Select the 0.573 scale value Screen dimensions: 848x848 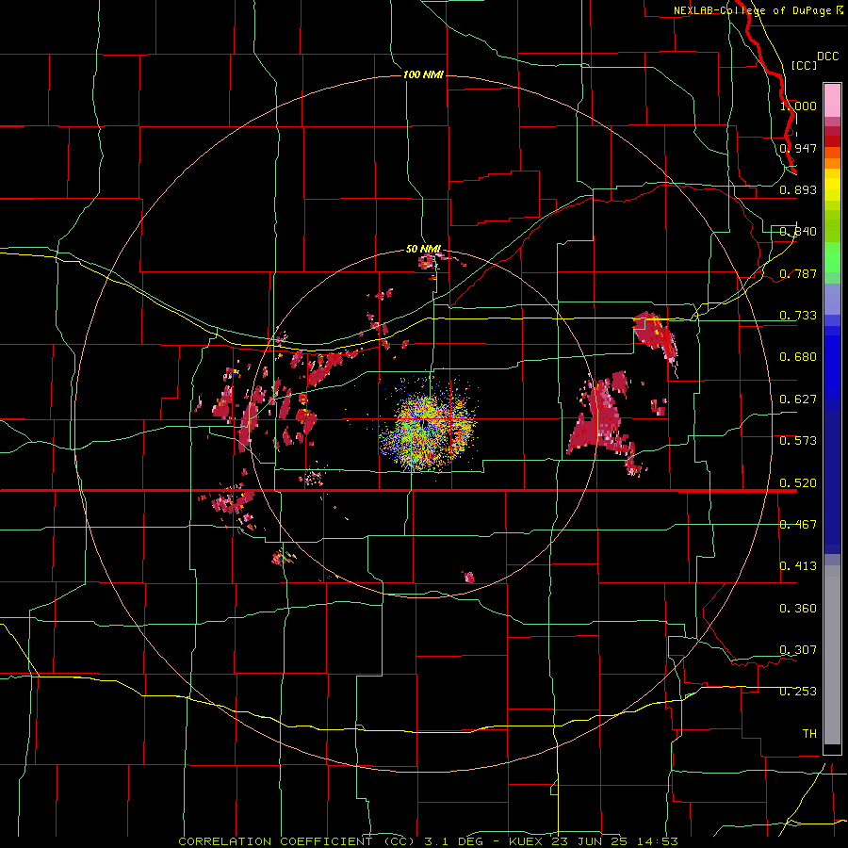(x=798, y=441)
